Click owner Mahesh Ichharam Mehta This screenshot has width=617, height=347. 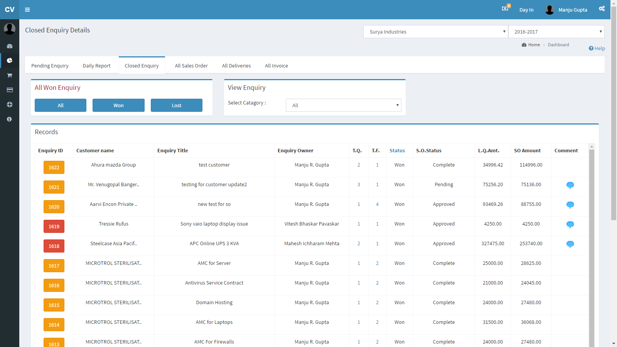coord(312,243)
